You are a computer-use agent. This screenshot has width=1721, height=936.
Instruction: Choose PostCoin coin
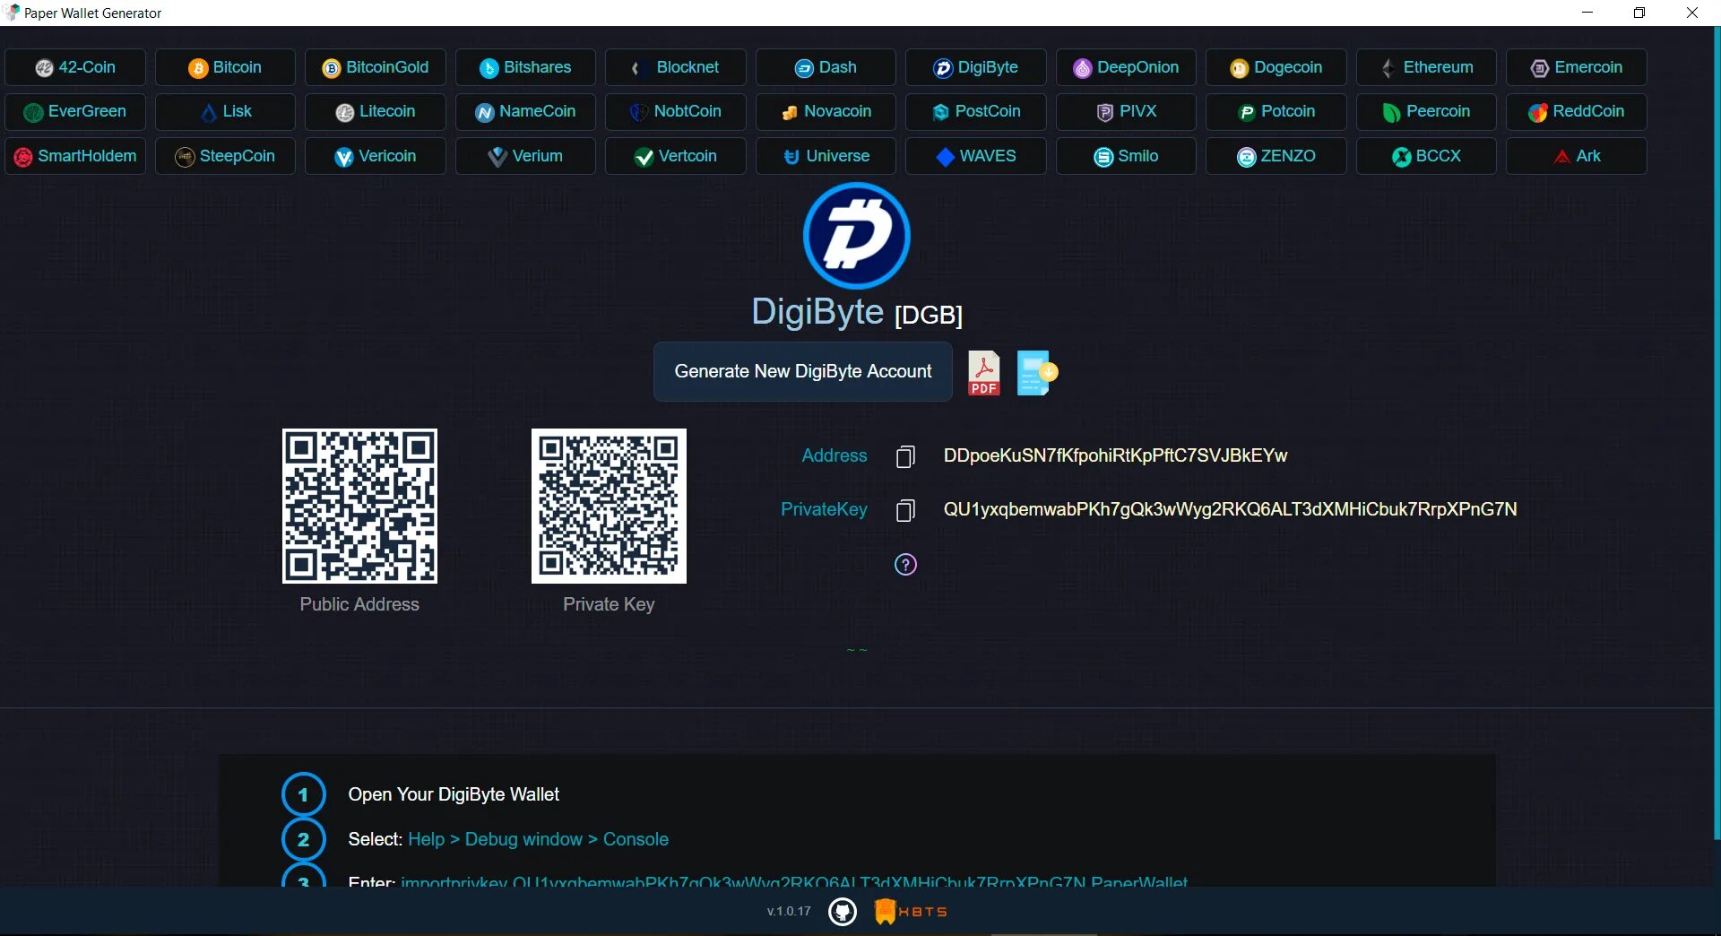point(976,111)
